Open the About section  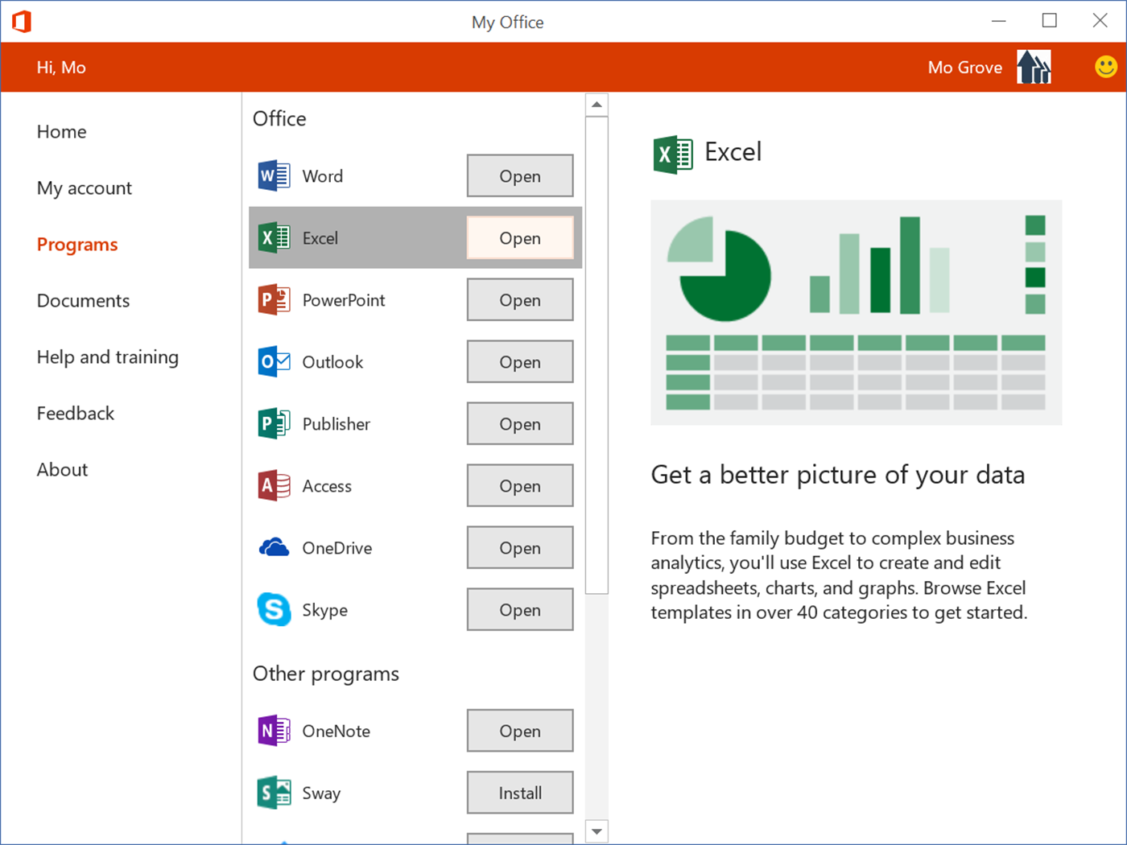click(63, 469)
